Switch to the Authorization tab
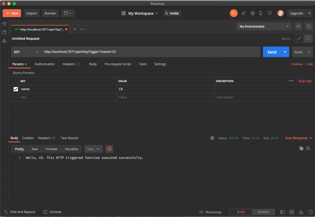The width and height of the screenshot is (315, 217). pyautogui.click(x=45, y=64)
